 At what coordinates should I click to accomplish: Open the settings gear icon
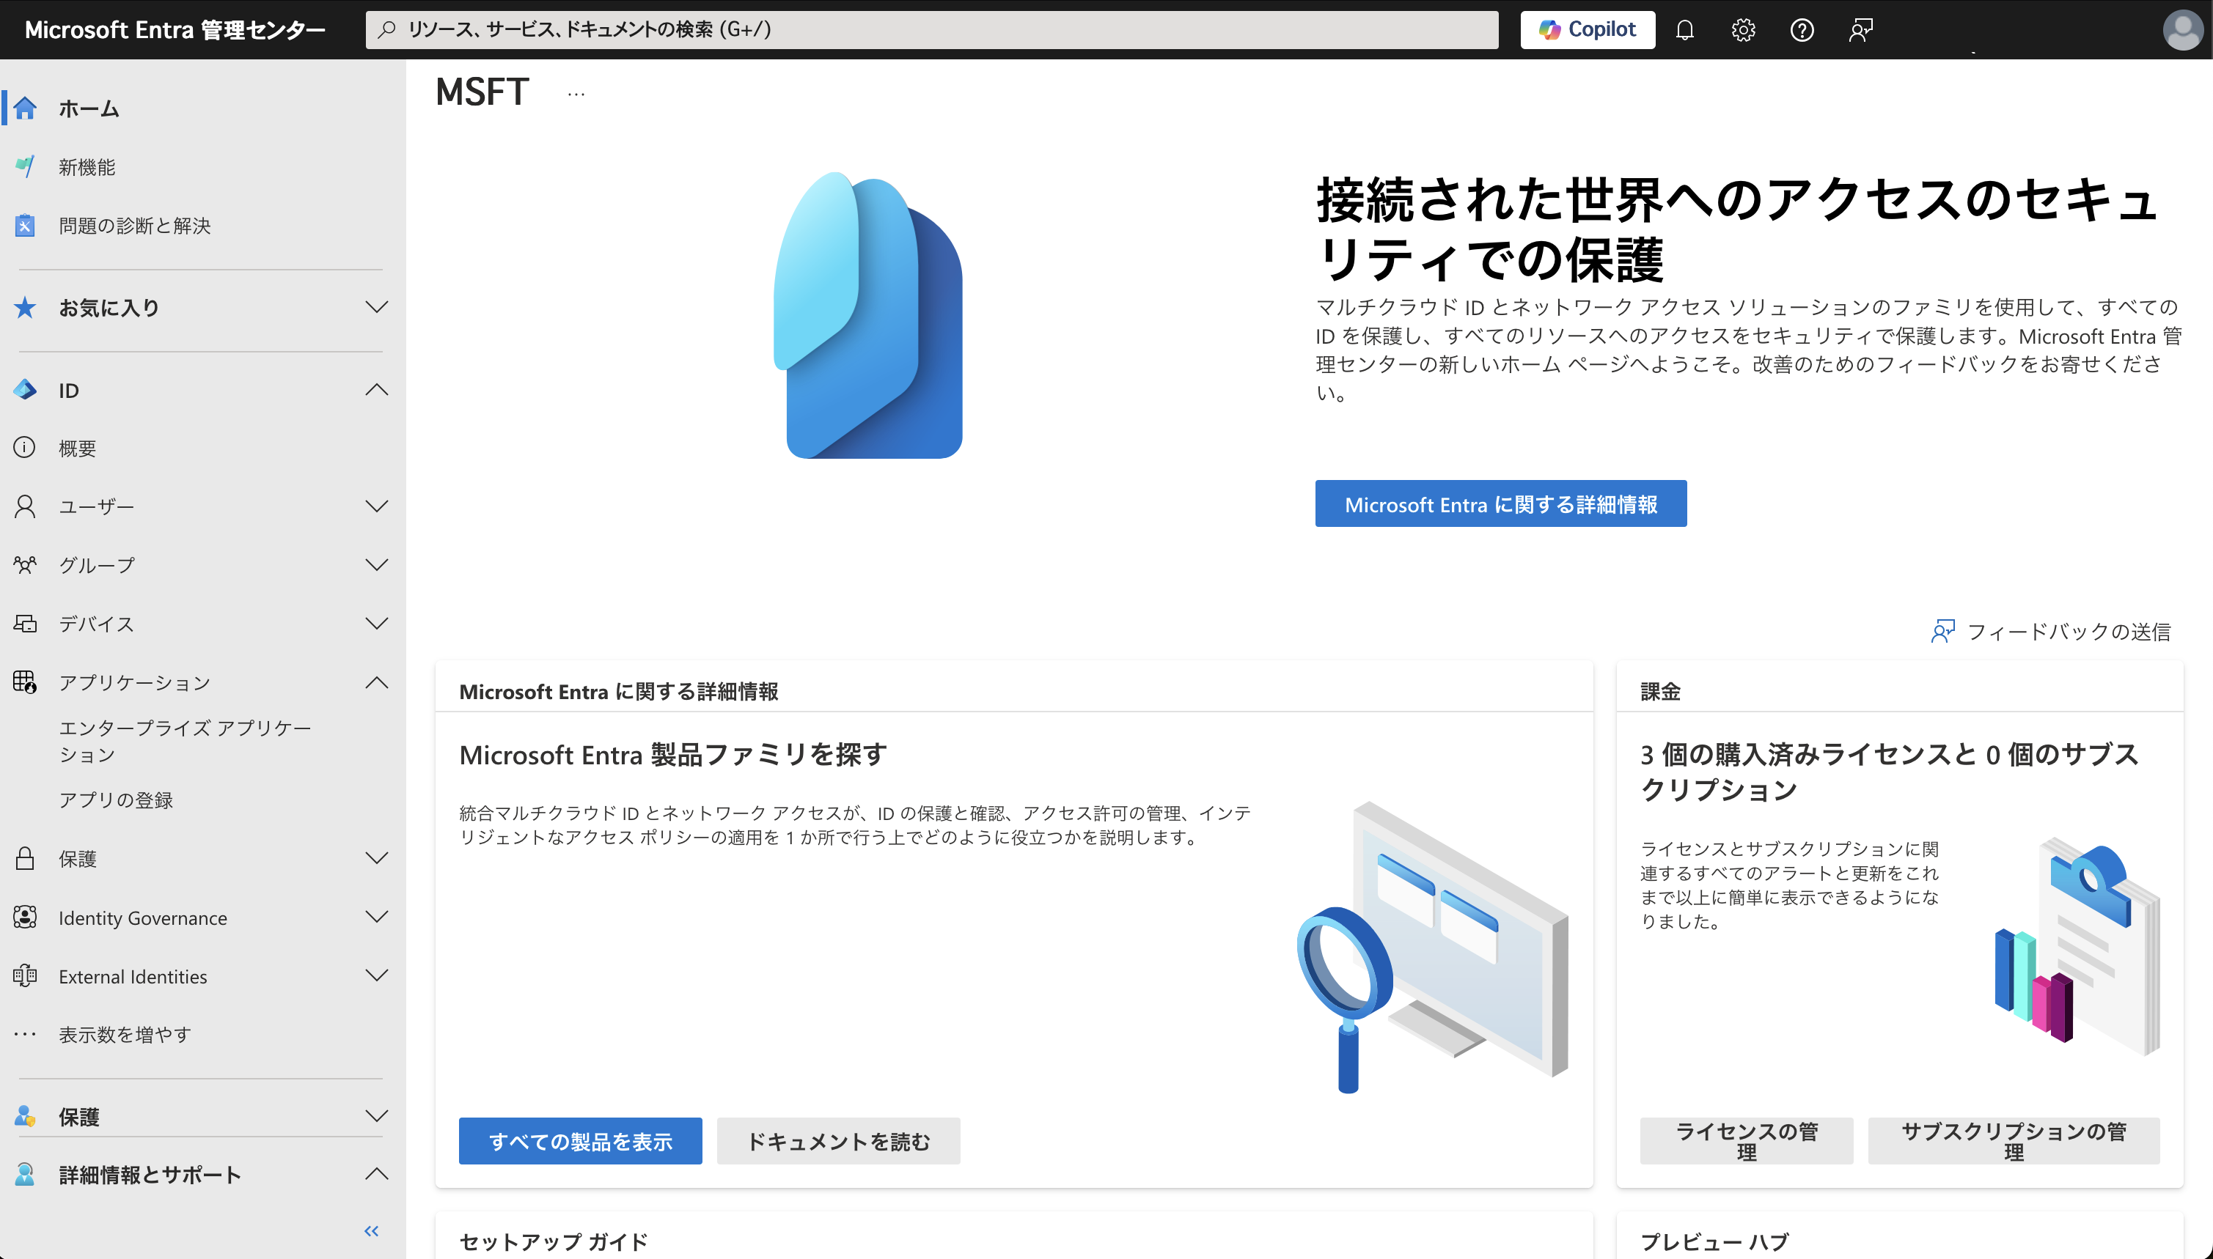[1743, 30]
